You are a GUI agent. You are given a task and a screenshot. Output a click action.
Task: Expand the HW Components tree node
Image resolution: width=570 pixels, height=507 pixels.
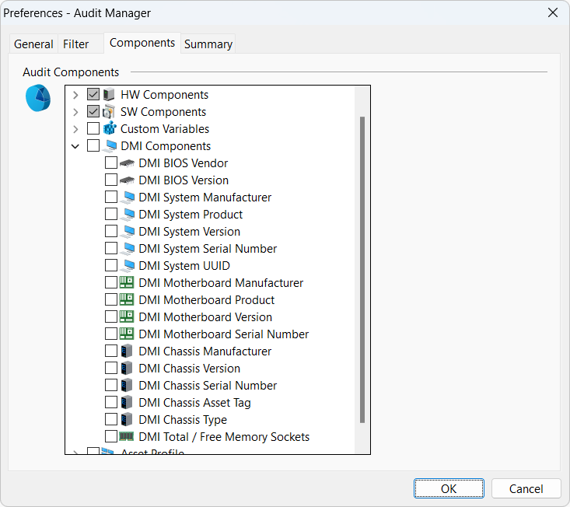click(x=75, y=95)
